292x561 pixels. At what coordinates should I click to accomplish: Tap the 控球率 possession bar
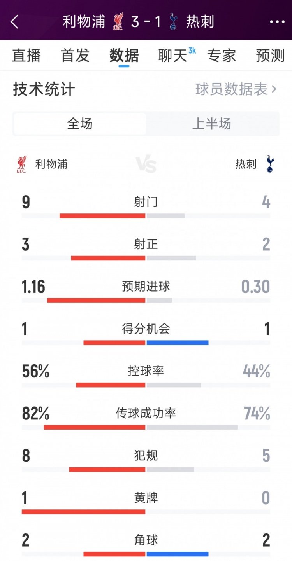tap(146, 385)
